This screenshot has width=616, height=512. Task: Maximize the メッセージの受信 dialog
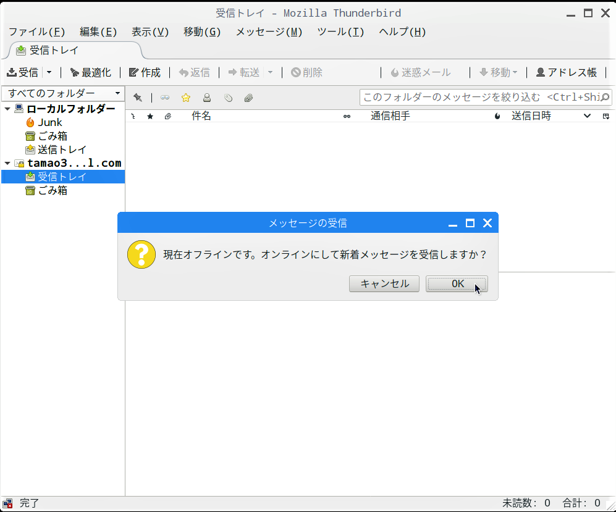click(x=470, y=223)
